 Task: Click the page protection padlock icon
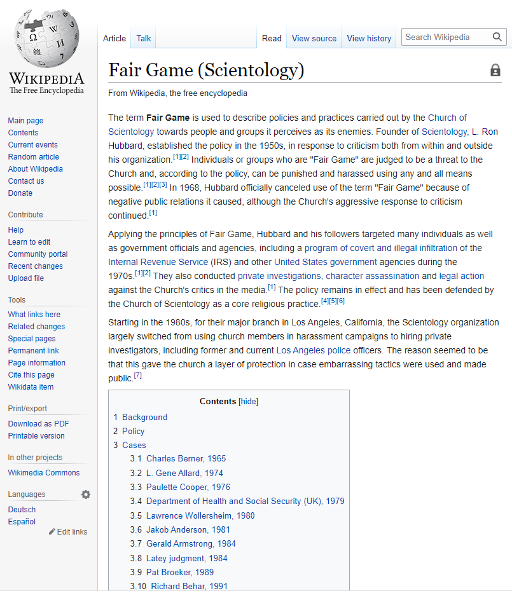coord(495,71)
